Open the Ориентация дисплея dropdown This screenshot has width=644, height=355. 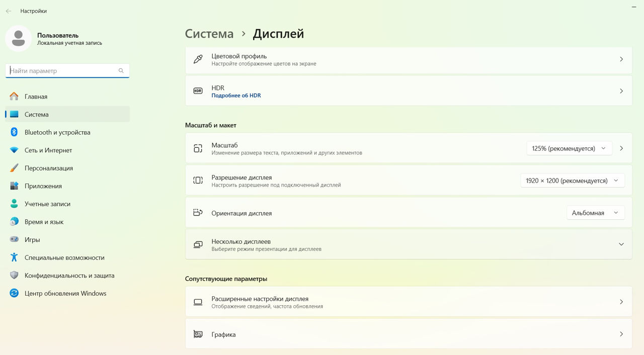click(x=595, y=213)
